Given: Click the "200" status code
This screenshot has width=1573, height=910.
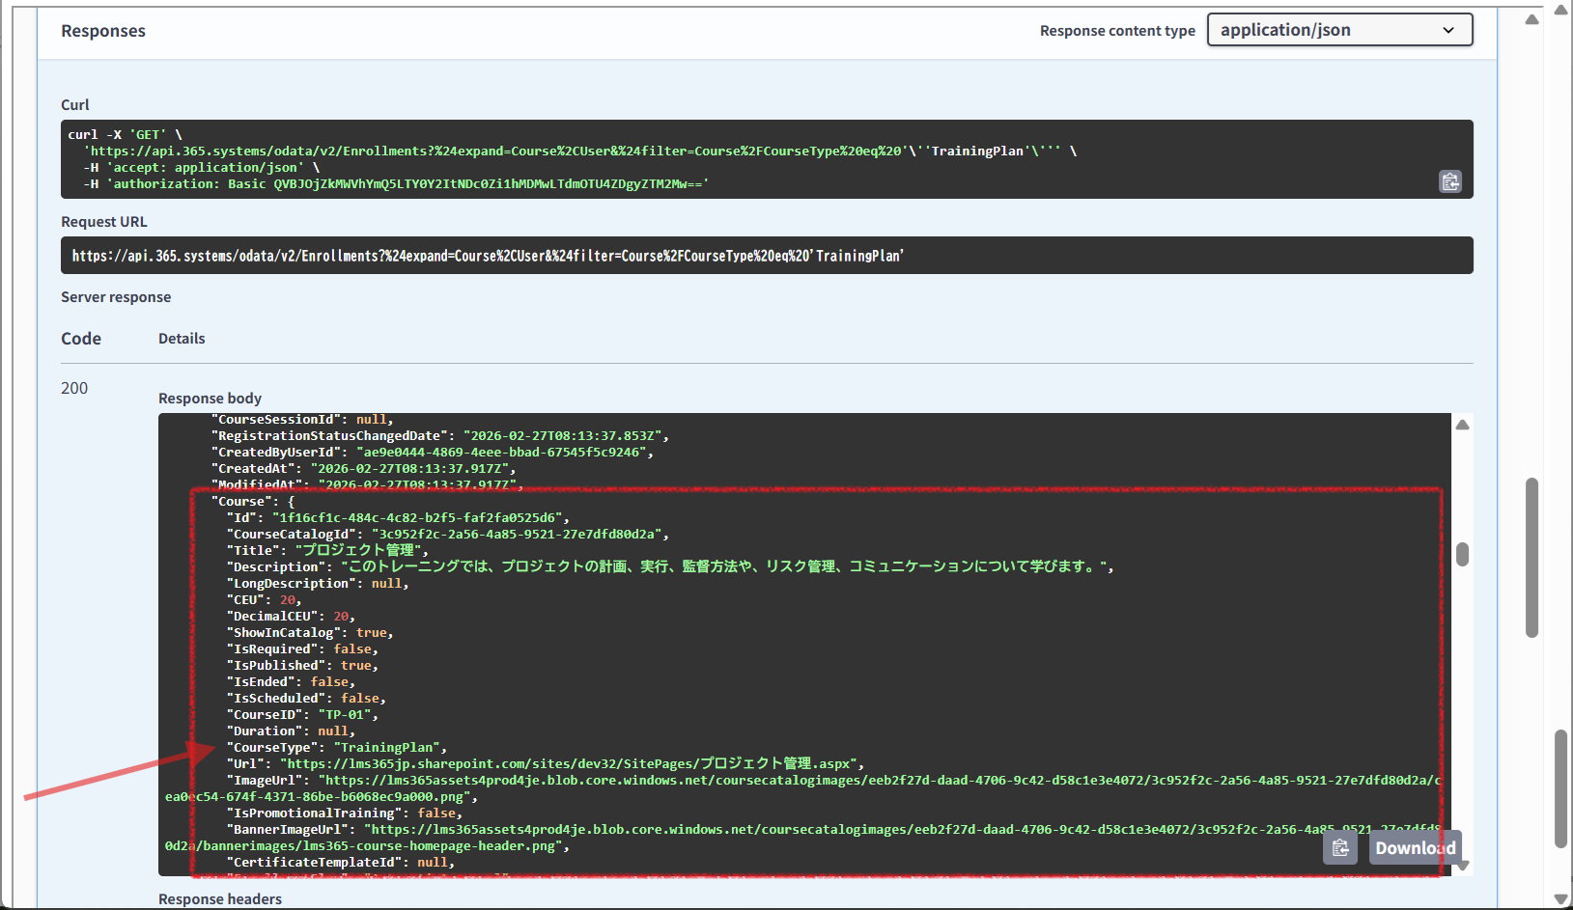Looking at the screenshot, I should point(74,388).
